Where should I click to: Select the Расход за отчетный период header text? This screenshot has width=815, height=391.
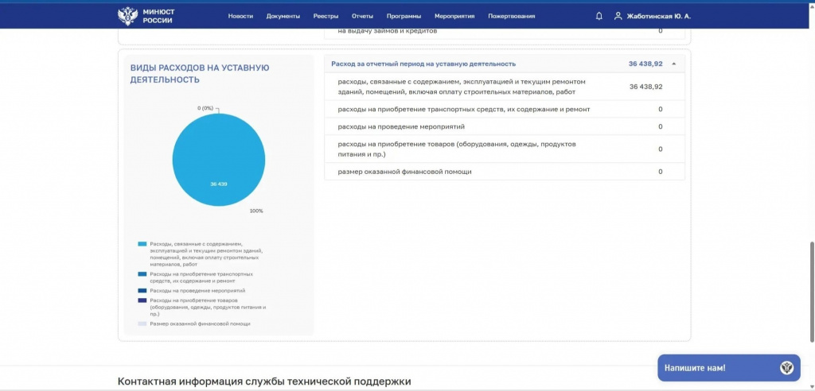(x=423, y=64)
